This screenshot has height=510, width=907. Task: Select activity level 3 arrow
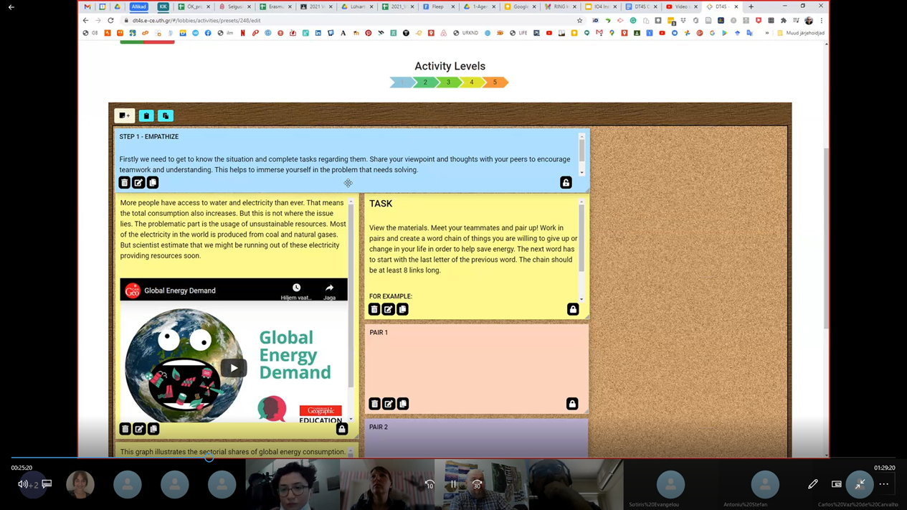click(x=448, y=82)
